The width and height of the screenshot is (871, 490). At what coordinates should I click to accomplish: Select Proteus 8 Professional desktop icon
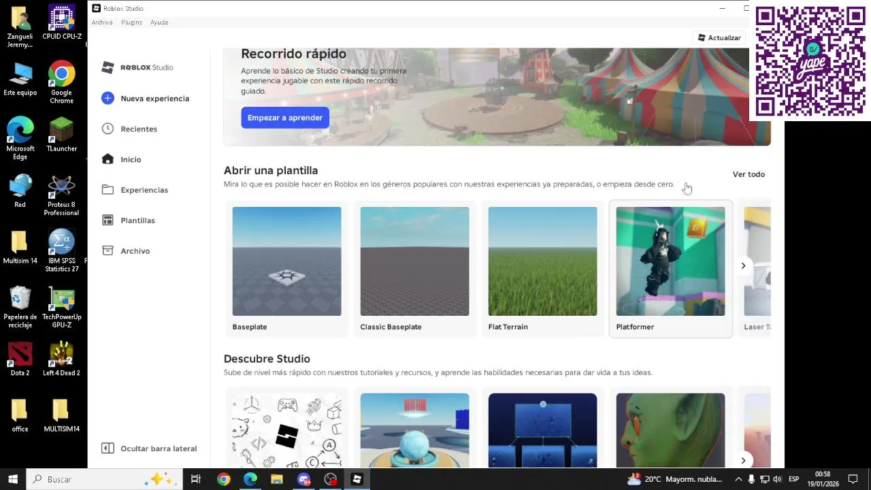(x=61, y=195)
